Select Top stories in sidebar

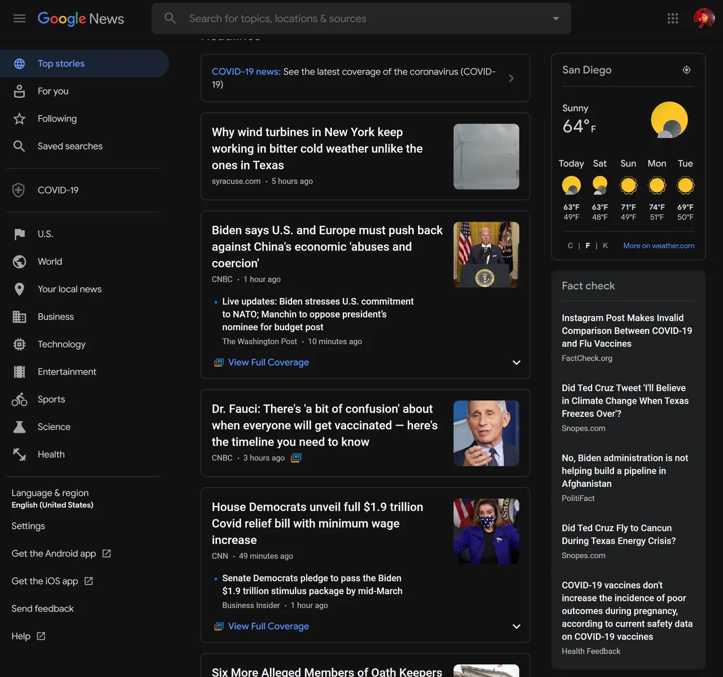pyautogui.click(x=85, y=64)
